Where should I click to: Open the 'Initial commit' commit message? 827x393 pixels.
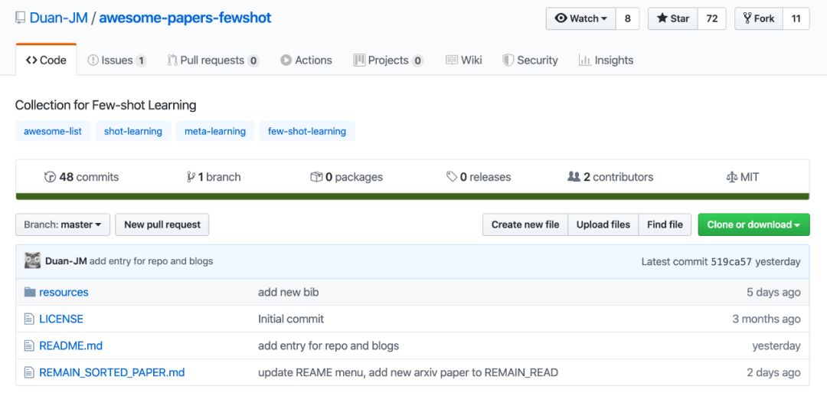(x=291, y=319)
